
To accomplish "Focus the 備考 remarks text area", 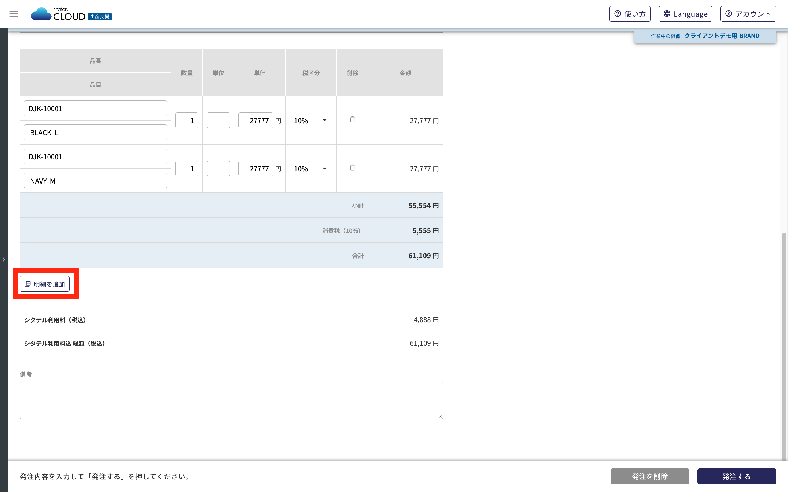I will point(231,400).
